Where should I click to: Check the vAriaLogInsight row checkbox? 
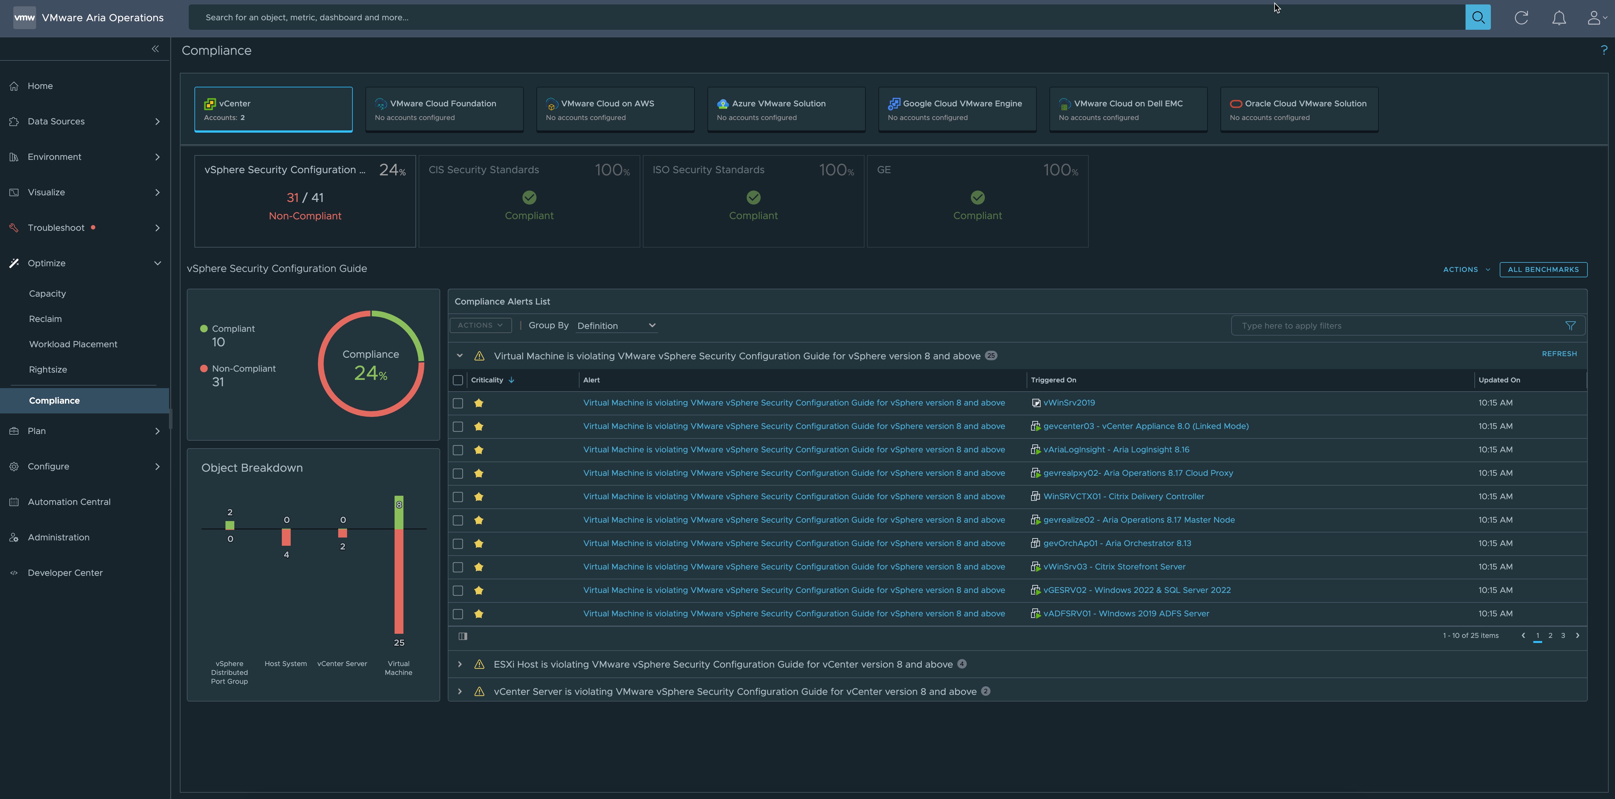click(458, 450)
